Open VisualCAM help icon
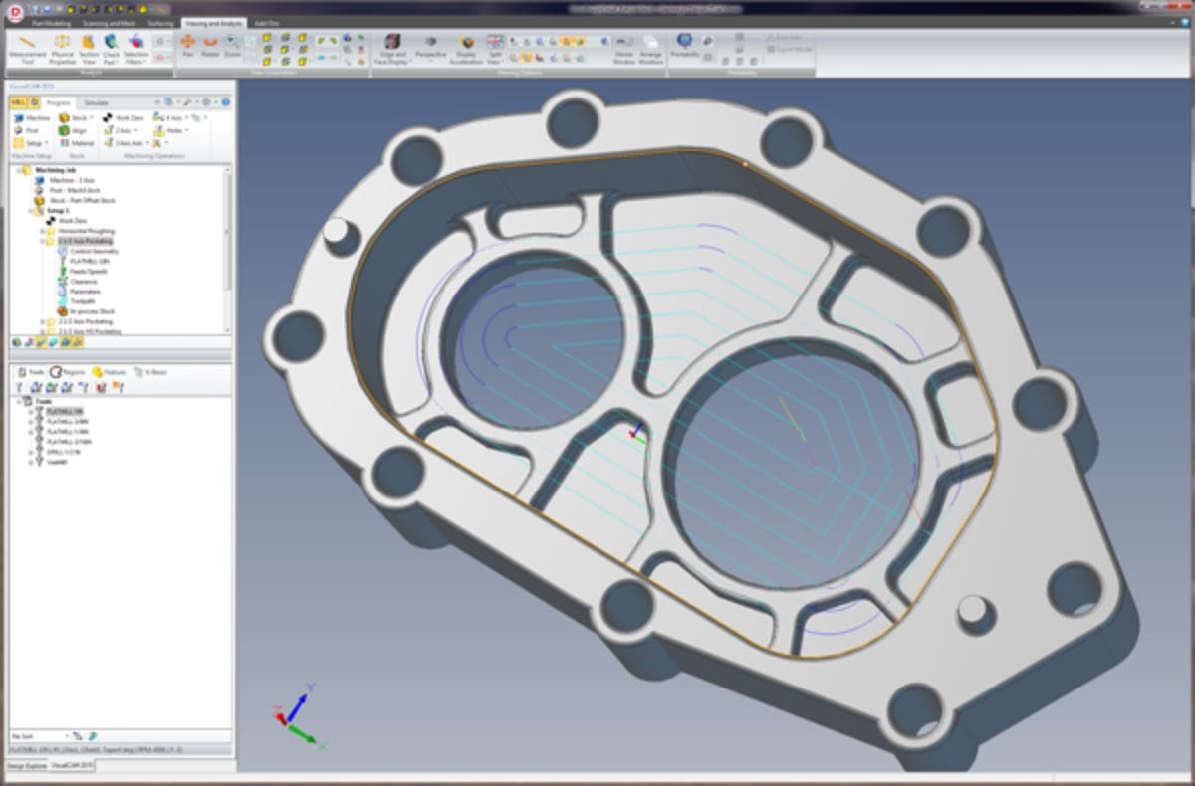 [226, 102]
